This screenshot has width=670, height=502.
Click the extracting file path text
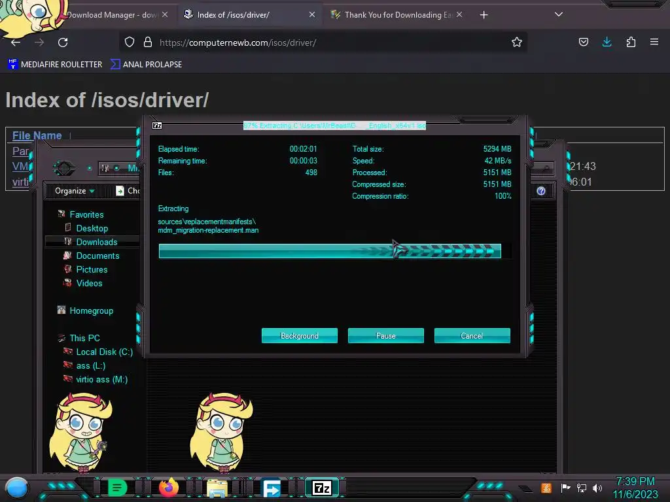tap(208, 226)
